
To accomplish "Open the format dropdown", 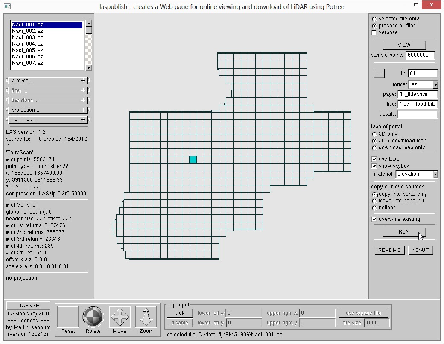I will point(435,85).
